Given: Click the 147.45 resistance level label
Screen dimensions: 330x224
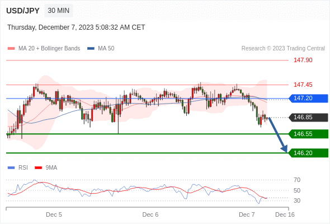Looking at the screenshot, I should (x=303, y=85).
